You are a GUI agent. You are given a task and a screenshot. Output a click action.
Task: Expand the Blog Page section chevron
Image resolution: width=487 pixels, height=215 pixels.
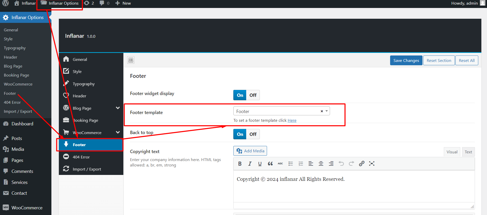tap(118, 108)
